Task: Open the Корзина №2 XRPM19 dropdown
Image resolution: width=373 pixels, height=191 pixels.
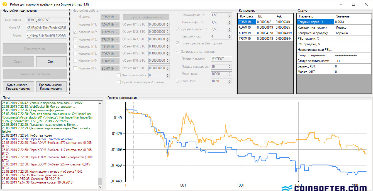Action: [110, 32]
